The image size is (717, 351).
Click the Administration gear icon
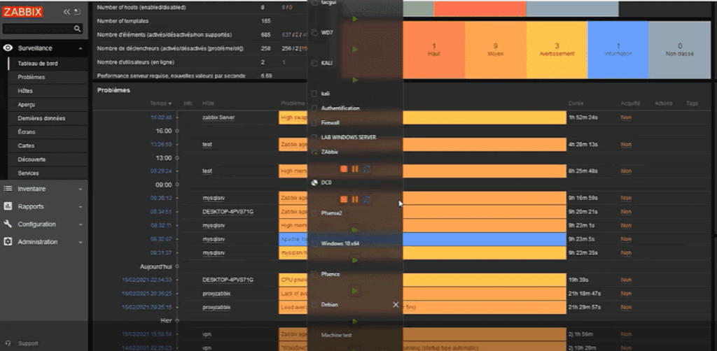[8, 242]
